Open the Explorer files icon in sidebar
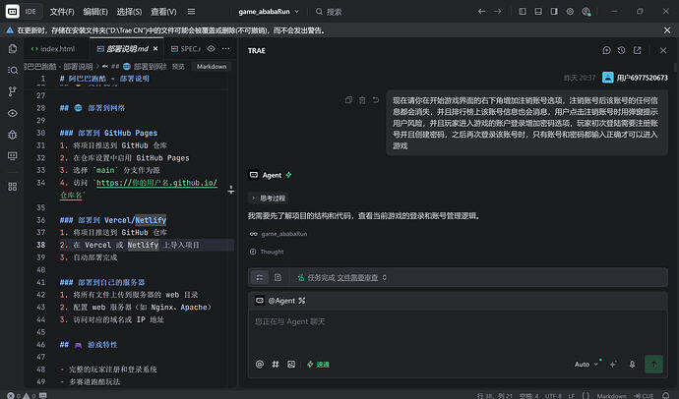 click(x=13, y=48)
